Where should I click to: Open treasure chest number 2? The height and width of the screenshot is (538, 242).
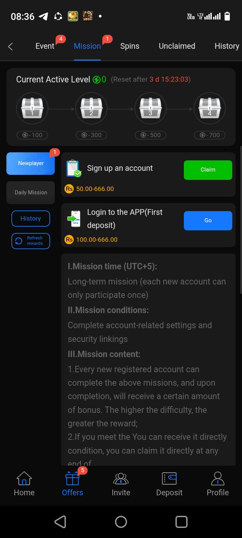tap(91, 108)
